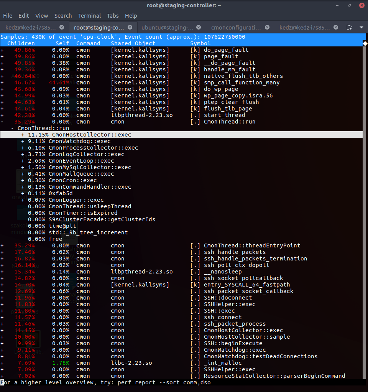Open the Help menu
368x392 pixels.
tap(131, 16)
